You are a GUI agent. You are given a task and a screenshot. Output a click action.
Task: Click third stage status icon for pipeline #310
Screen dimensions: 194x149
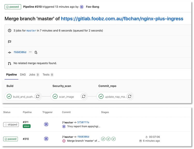click(x=114, y=139)
